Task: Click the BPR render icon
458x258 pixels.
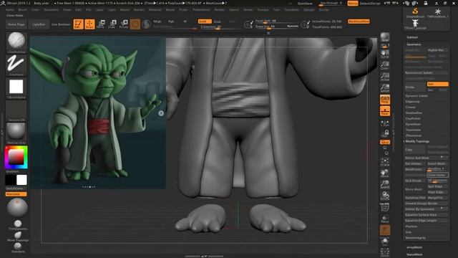Action: click(x=385, y=38)
